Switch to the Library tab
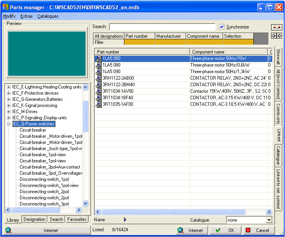This screenshot has height=237, width=285. pyautogui.click(x=13, y=220)
